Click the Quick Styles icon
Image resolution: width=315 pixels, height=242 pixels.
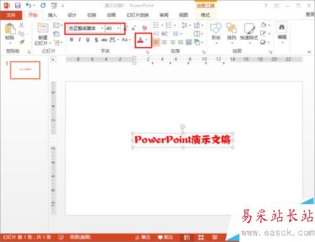(249, 28)
